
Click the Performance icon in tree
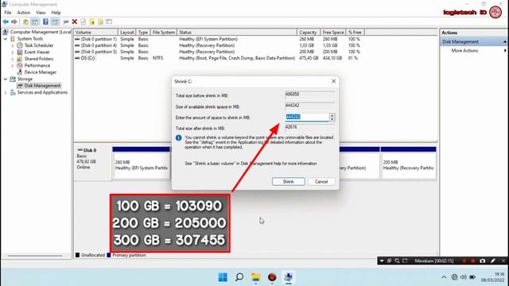tap(19, 65)
